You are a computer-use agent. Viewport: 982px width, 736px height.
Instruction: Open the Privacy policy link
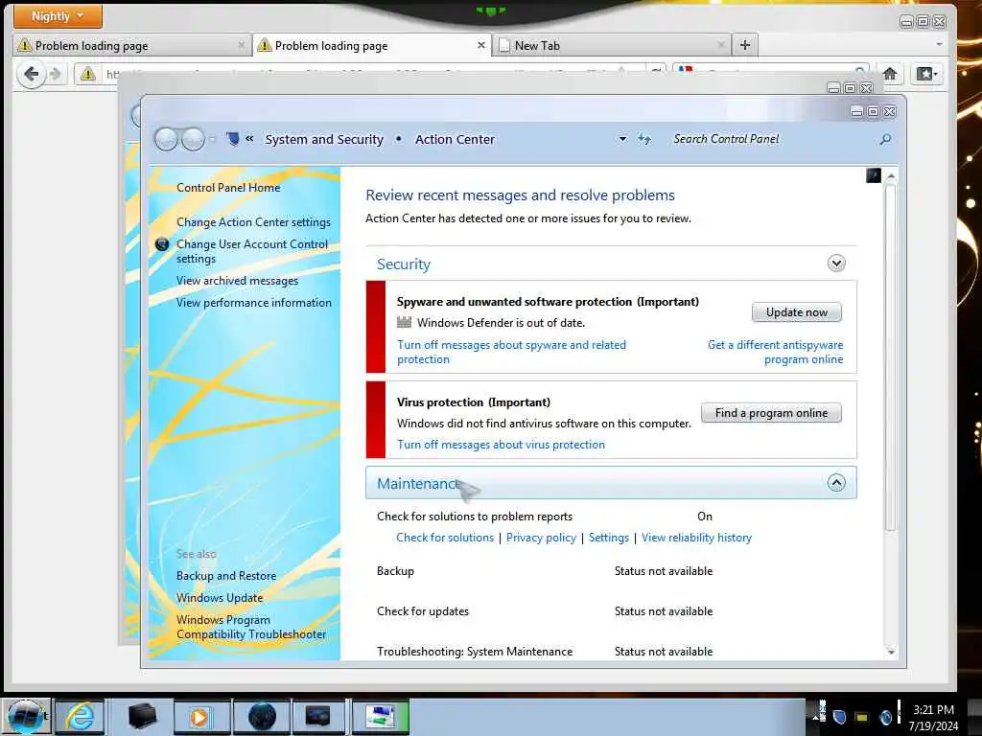tap(541, 538)
